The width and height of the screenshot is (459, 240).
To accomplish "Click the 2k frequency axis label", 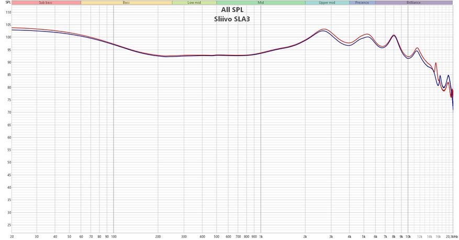I will pyautogui.click(x=305, y=236).
